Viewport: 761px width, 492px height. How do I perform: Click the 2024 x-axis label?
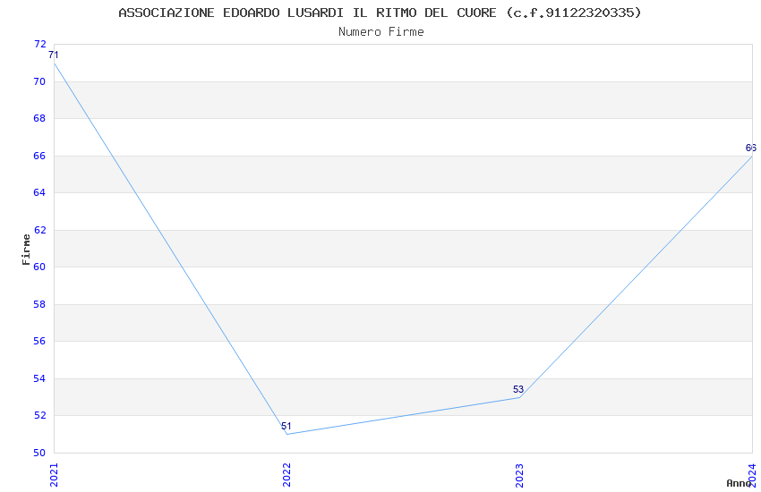pyautogui.click(x=752, y=475)
